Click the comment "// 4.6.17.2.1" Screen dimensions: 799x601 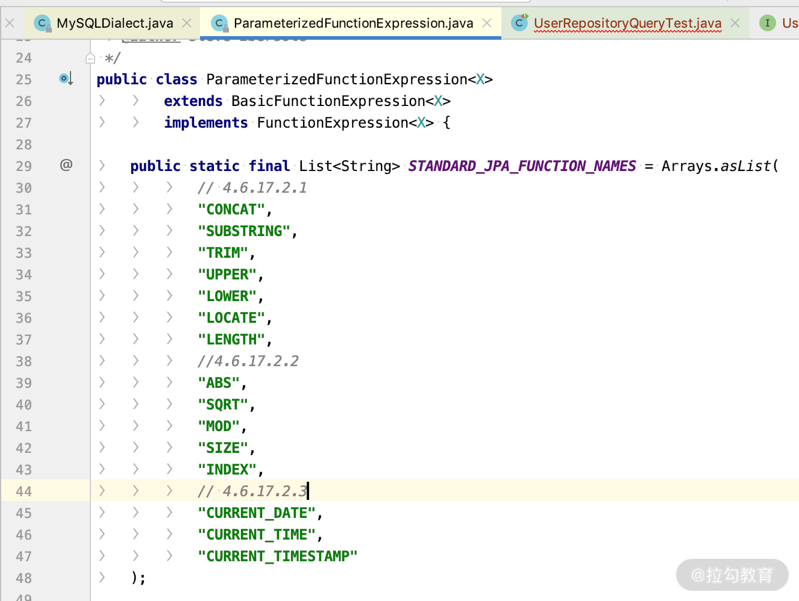[x=252, y=188]
